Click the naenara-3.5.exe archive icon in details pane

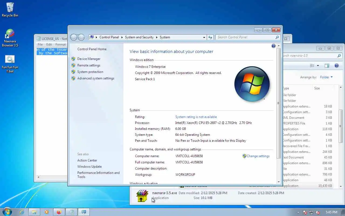point(142,196)
